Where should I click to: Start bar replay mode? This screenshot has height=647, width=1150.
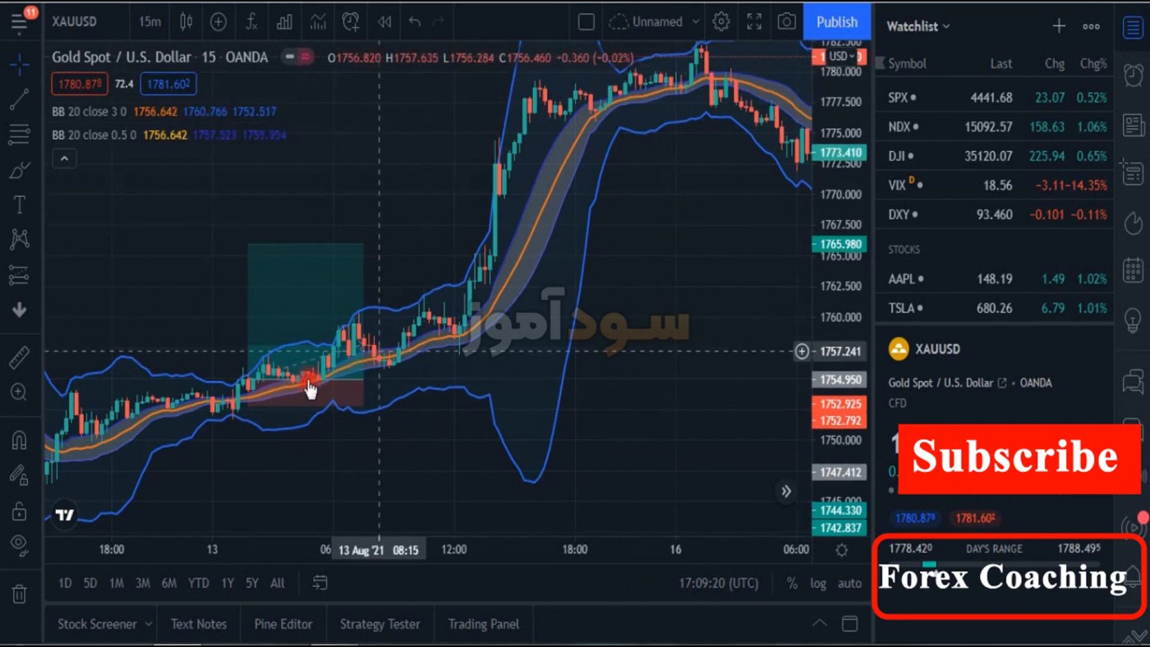point(384,22)
